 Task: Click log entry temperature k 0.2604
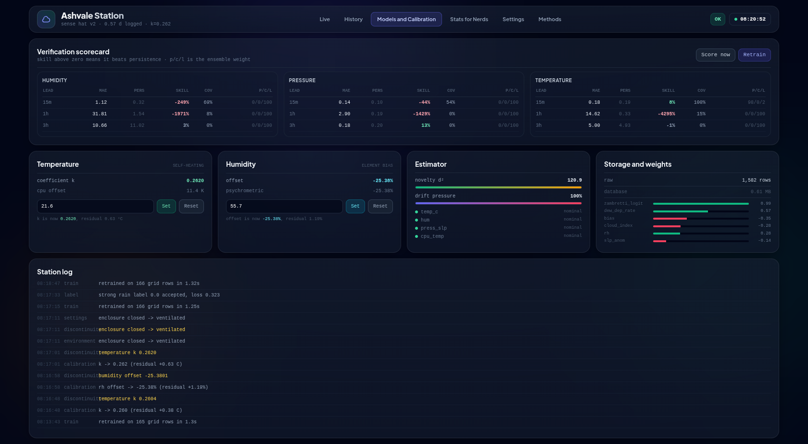[x=404, y=399]
